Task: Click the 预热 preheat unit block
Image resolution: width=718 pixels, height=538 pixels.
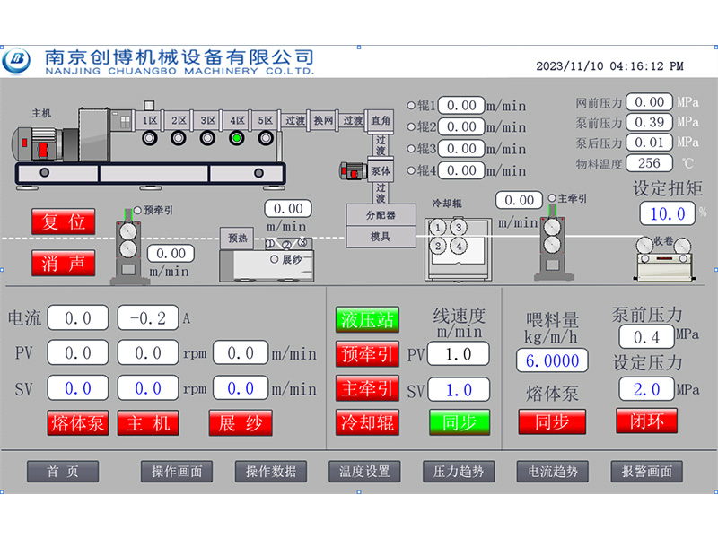Action: click(x=237, y=238)
